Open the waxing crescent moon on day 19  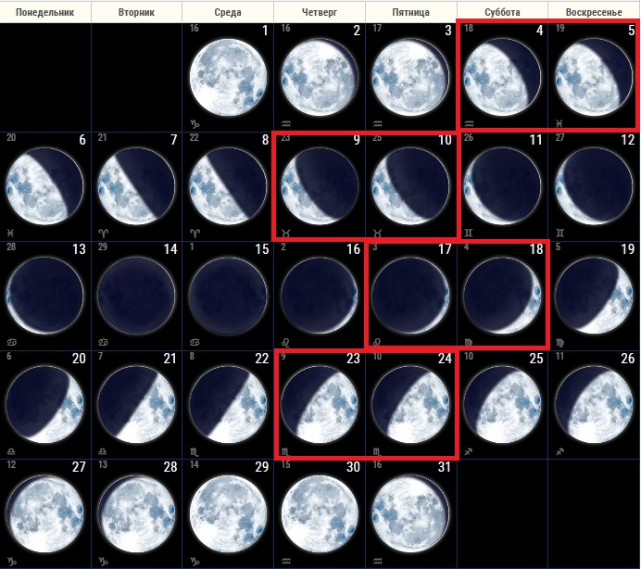pyautogui.click(x=594, y=296)
